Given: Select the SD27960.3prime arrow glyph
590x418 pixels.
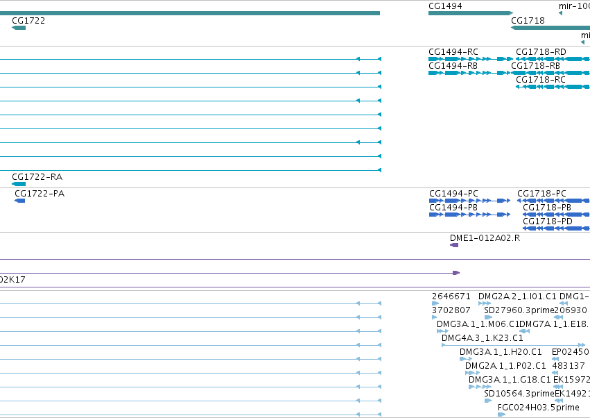Looking at the screenshot, I should click(488, 317).
